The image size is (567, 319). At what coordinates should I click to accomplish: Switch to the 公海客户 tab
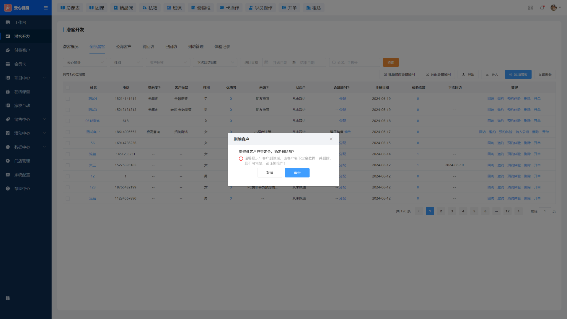pyautogui.click(x=123, y=47)
